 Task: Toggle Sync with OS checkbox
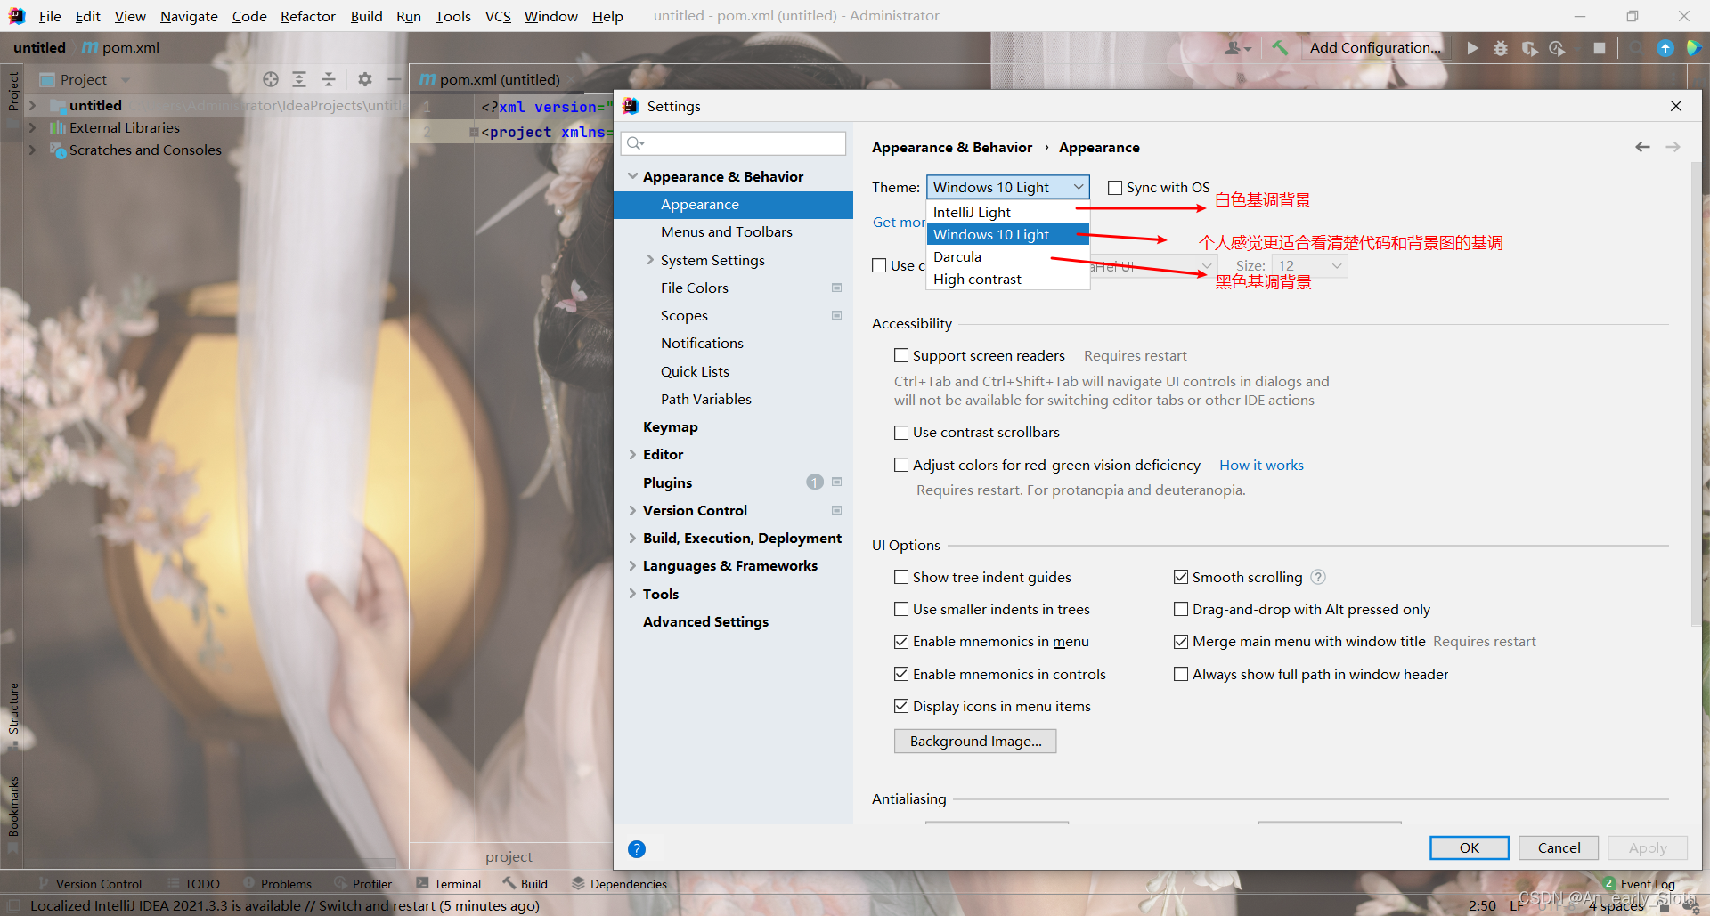(1115, 187)
